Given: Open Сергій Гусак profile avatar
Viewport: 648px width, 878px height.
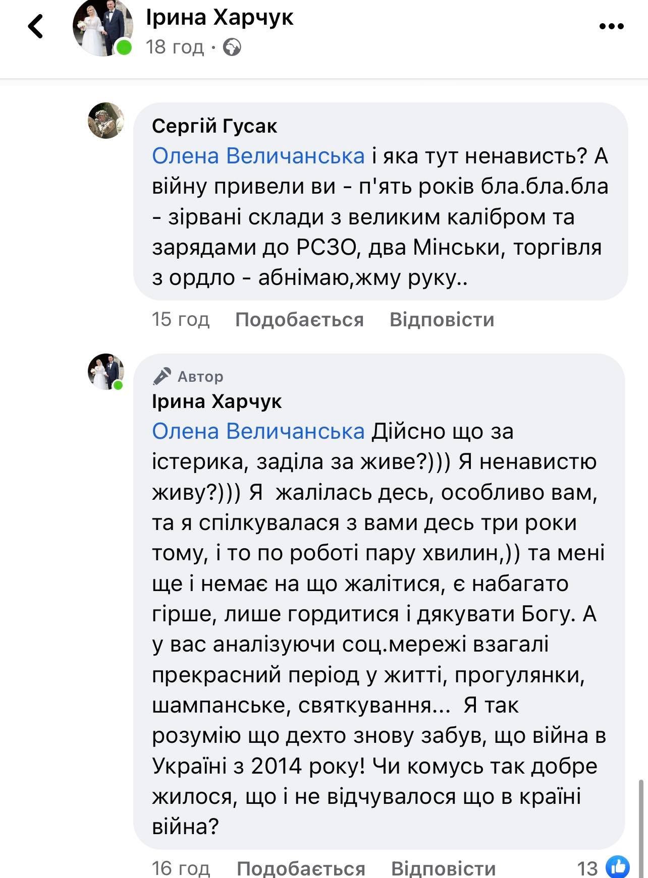Looking at the screenshot, I should pos(106,121).
